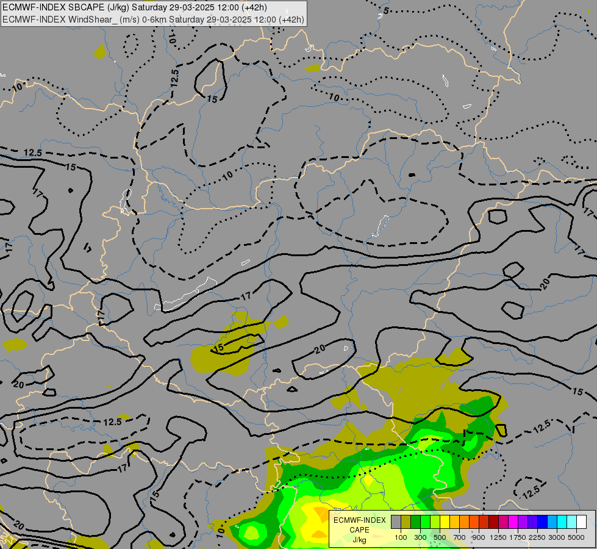Click the pure yellow legend swatch
The height and width of the screenshot is (549, 597).
[x=445, y=522]
